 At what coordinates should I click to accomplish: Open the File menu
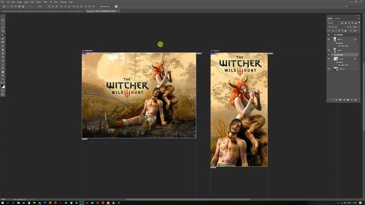[x=7, y=2]
